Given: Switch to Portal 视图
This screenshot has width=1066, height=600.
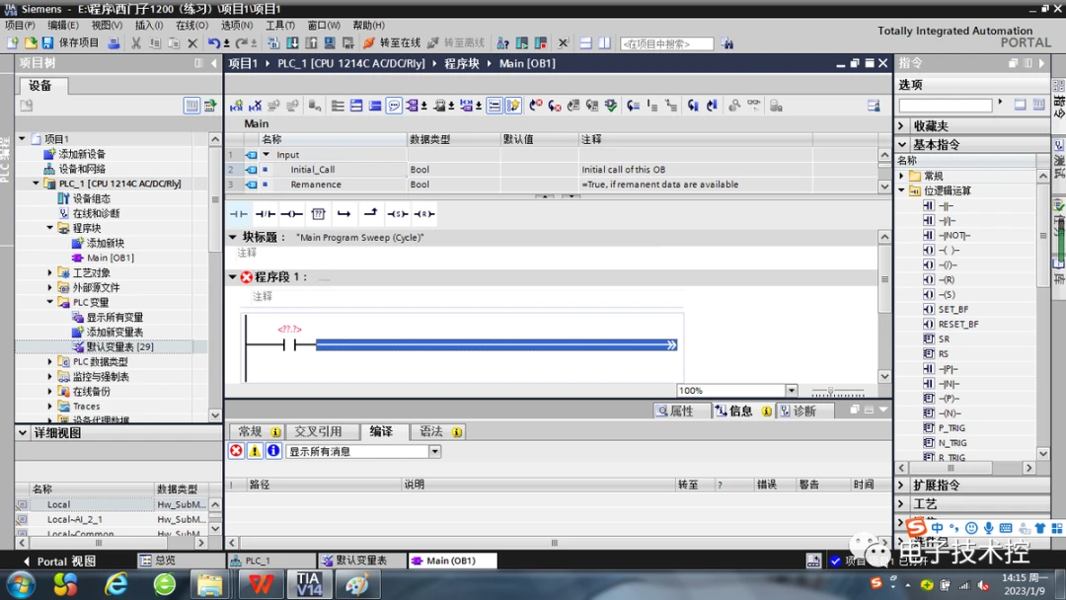Looking at the screenshot, I should (x=60, y=562).
